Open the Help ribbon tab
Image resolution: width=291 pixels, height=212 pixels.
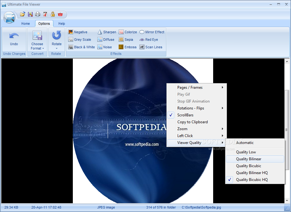[62, 24]
